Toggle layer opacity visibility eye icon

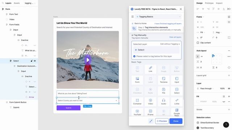coord(229,88)
